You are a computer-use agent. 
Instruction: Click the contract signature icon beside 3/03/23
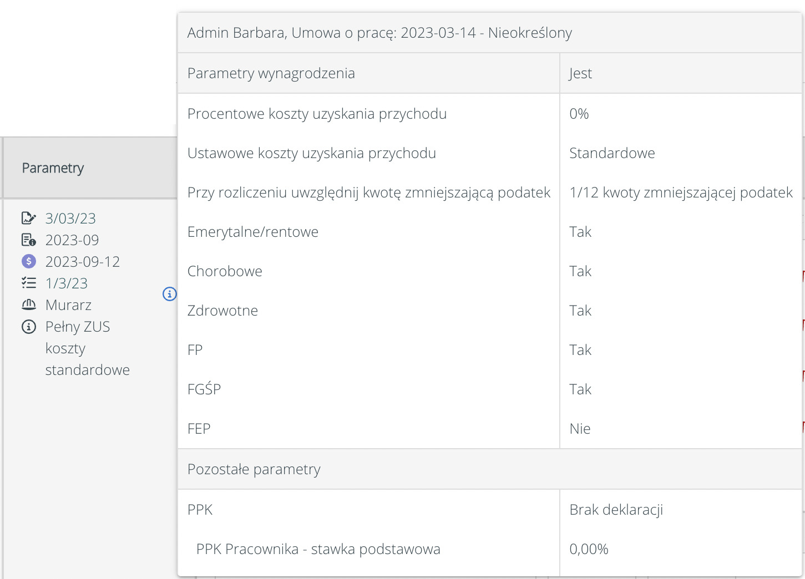[28, 218]
